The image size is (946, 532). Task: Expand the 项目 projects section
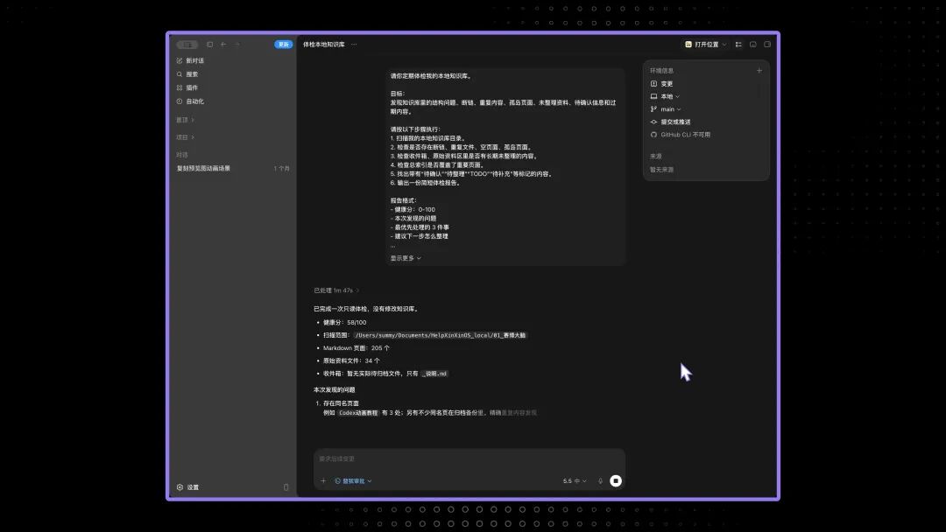click(x=185, y=137)
